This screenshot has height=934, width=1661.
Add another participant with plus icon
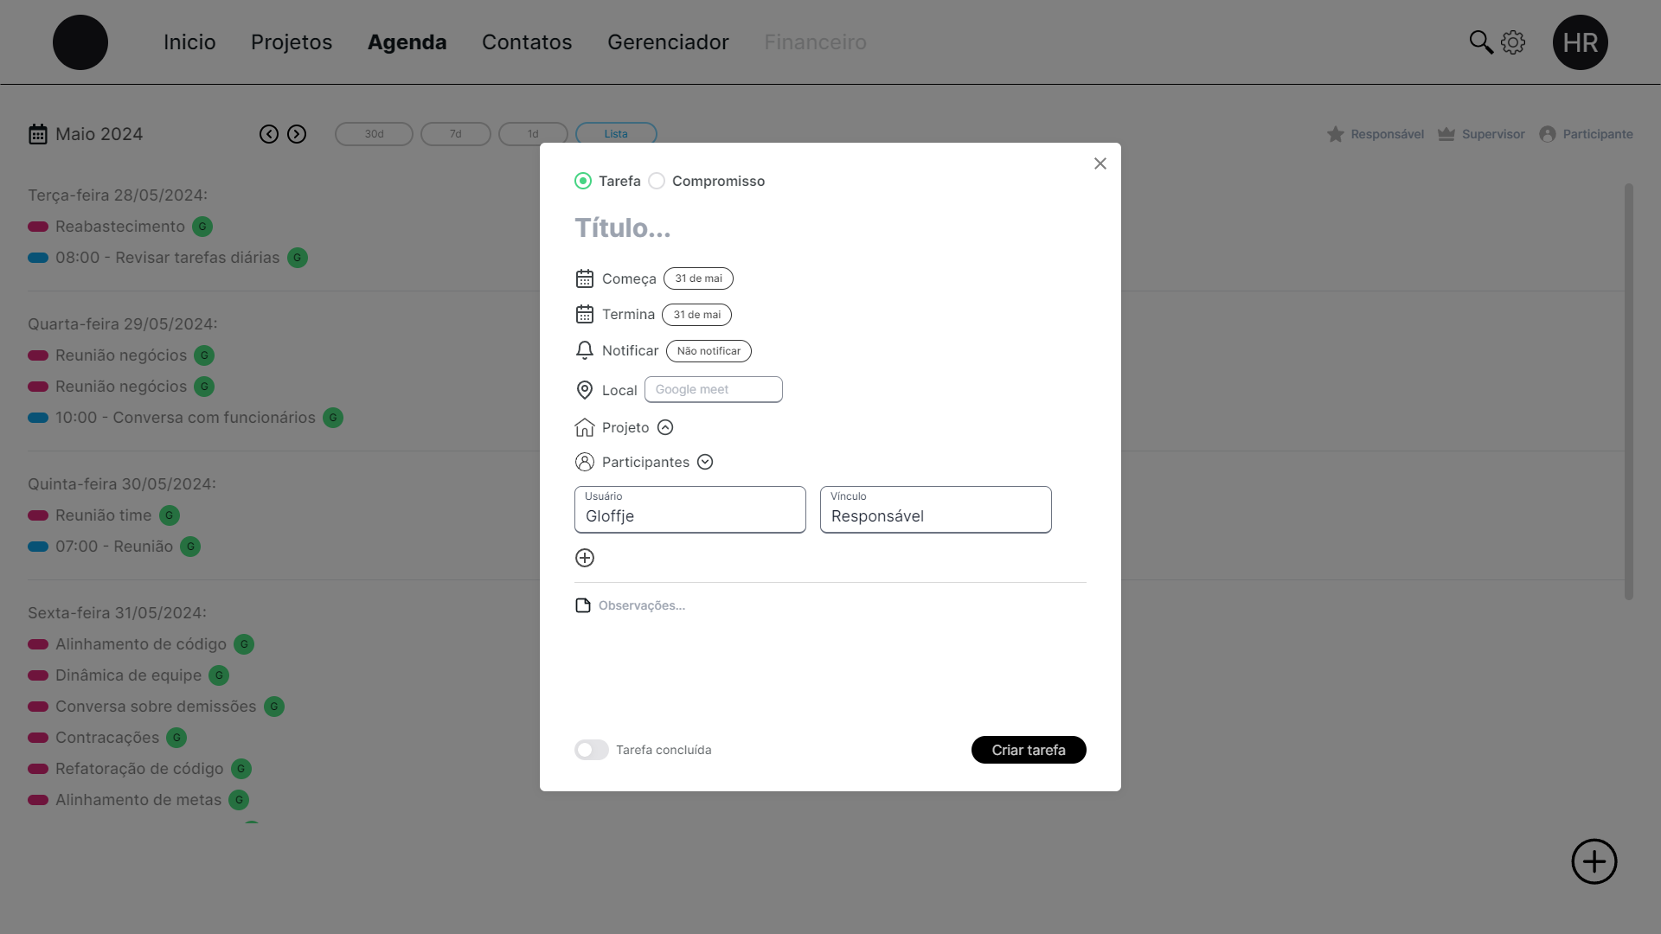tap(585, 558)
